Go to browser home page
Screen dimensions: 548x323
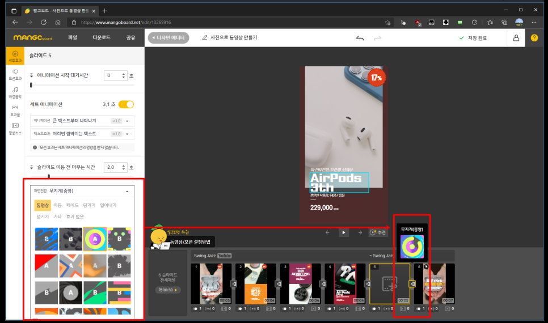pyautogui.click(x=58, y=22)
